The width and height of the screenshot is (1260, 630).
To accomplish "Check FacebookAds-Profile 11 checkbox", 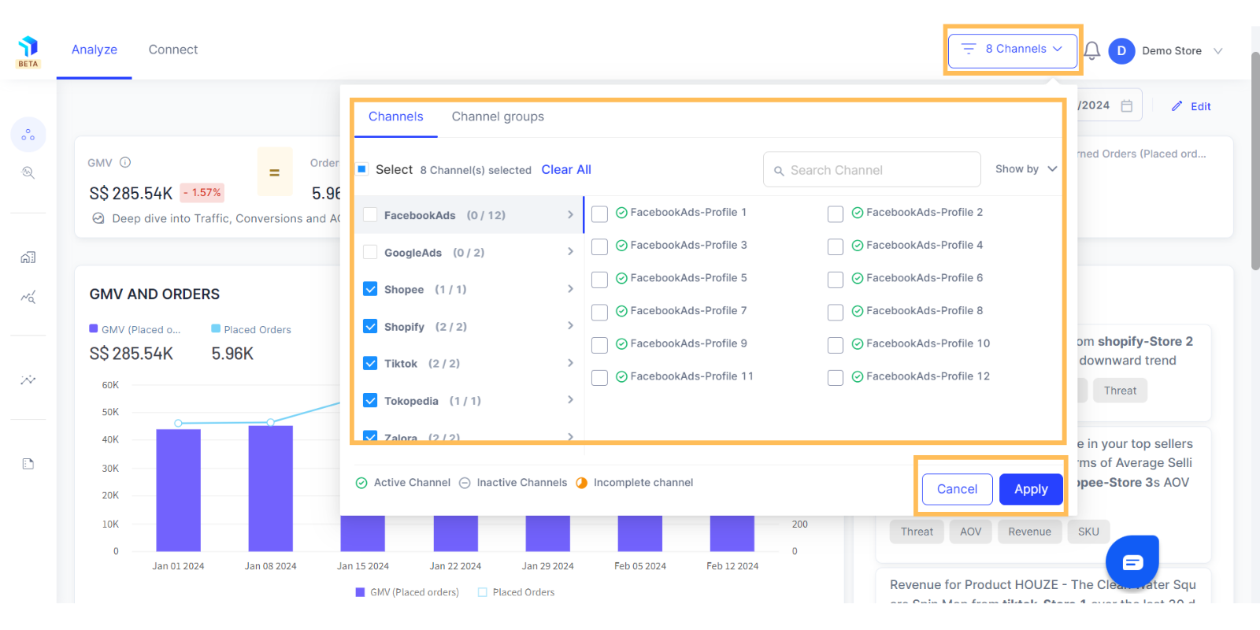I will point(599,378).
